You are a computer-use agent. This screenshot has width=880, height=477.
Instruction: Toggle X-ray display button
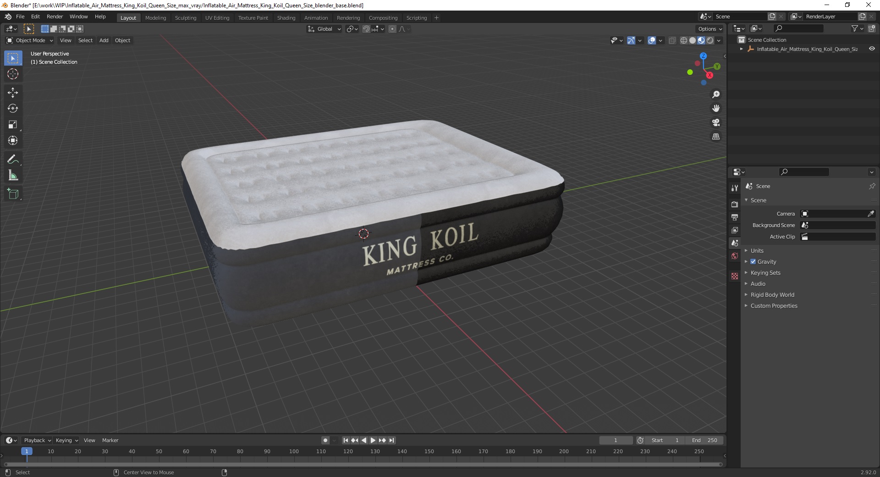click(x=672, y=40)
